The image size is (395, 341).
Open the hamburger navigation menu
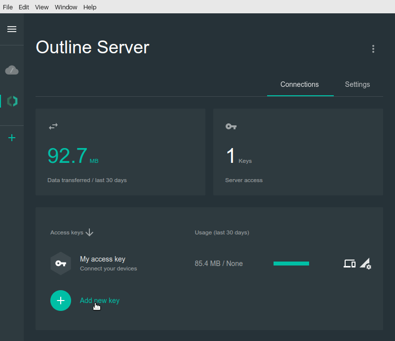pyautogui.click(x=12, y=29)
